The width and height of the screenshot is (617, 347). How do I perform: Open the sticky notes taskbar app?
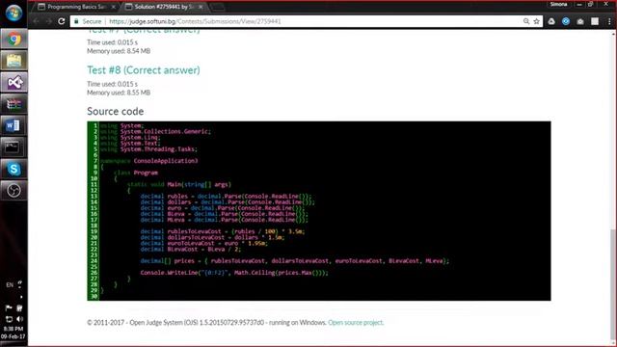coord(13,61)
